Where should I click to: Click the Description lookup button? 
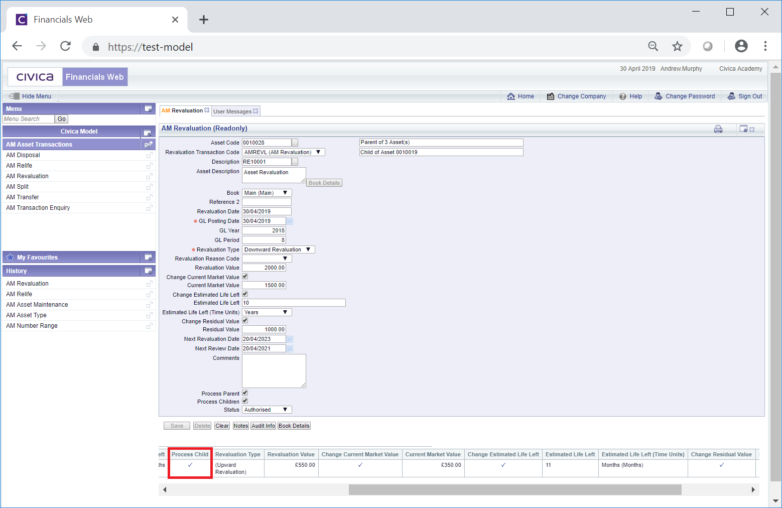(x=295, y=162)
